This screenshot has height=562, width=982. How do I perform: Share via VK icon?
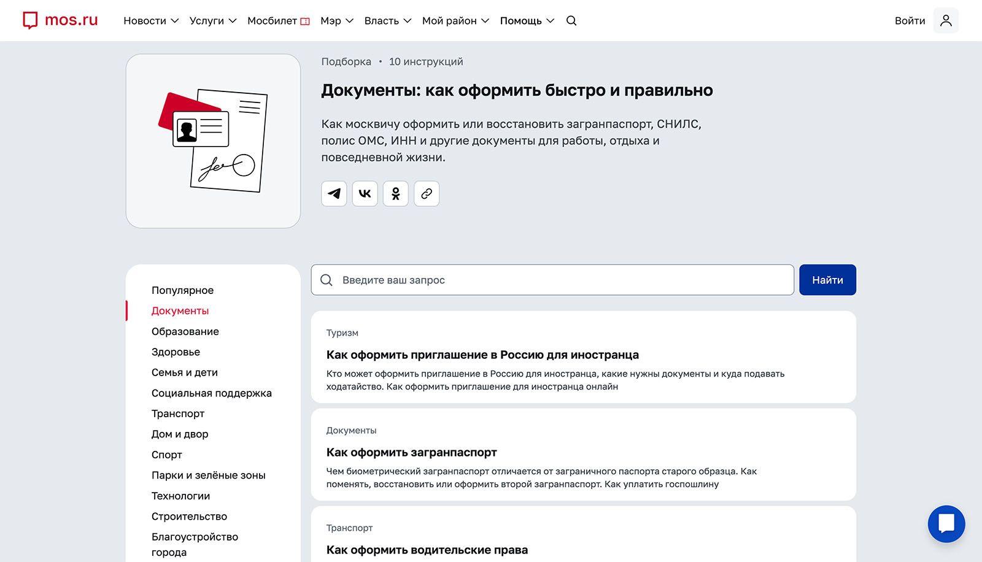[365, 194]
